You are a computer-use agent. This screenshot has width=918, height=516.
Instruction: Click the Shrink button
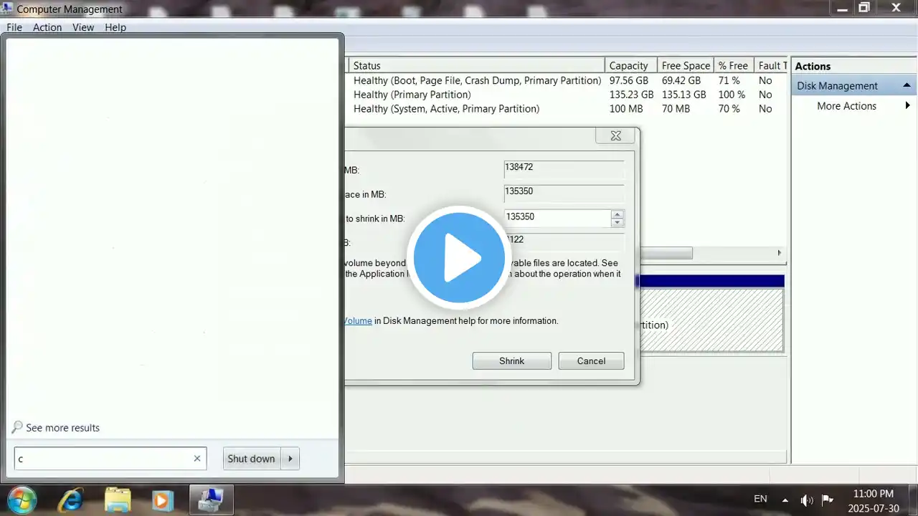tap(512, 361)
